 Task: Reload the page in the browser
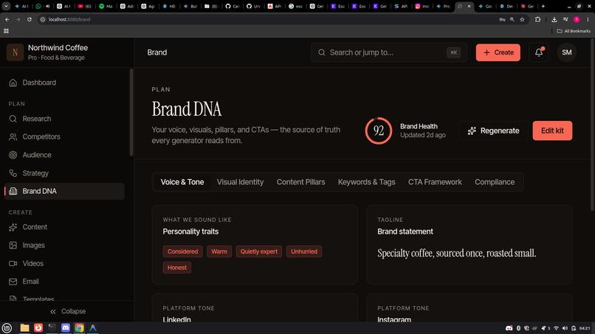click(x=30, y=19)
